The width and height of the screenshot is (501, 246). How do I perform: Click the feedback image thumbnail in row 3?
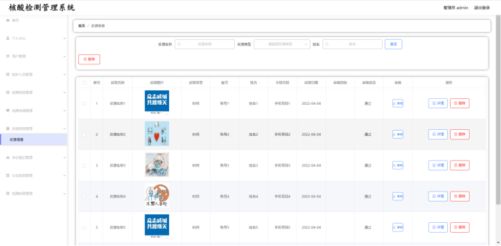157,165
